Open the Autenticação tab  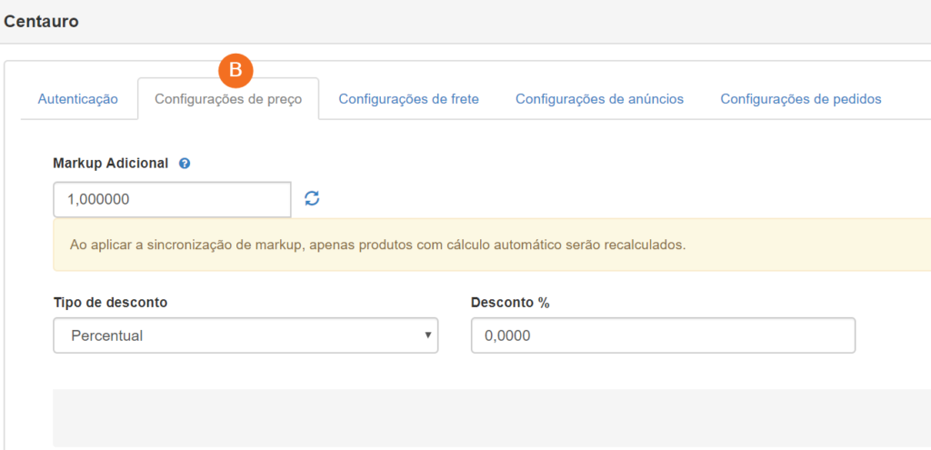coord(78,99)
